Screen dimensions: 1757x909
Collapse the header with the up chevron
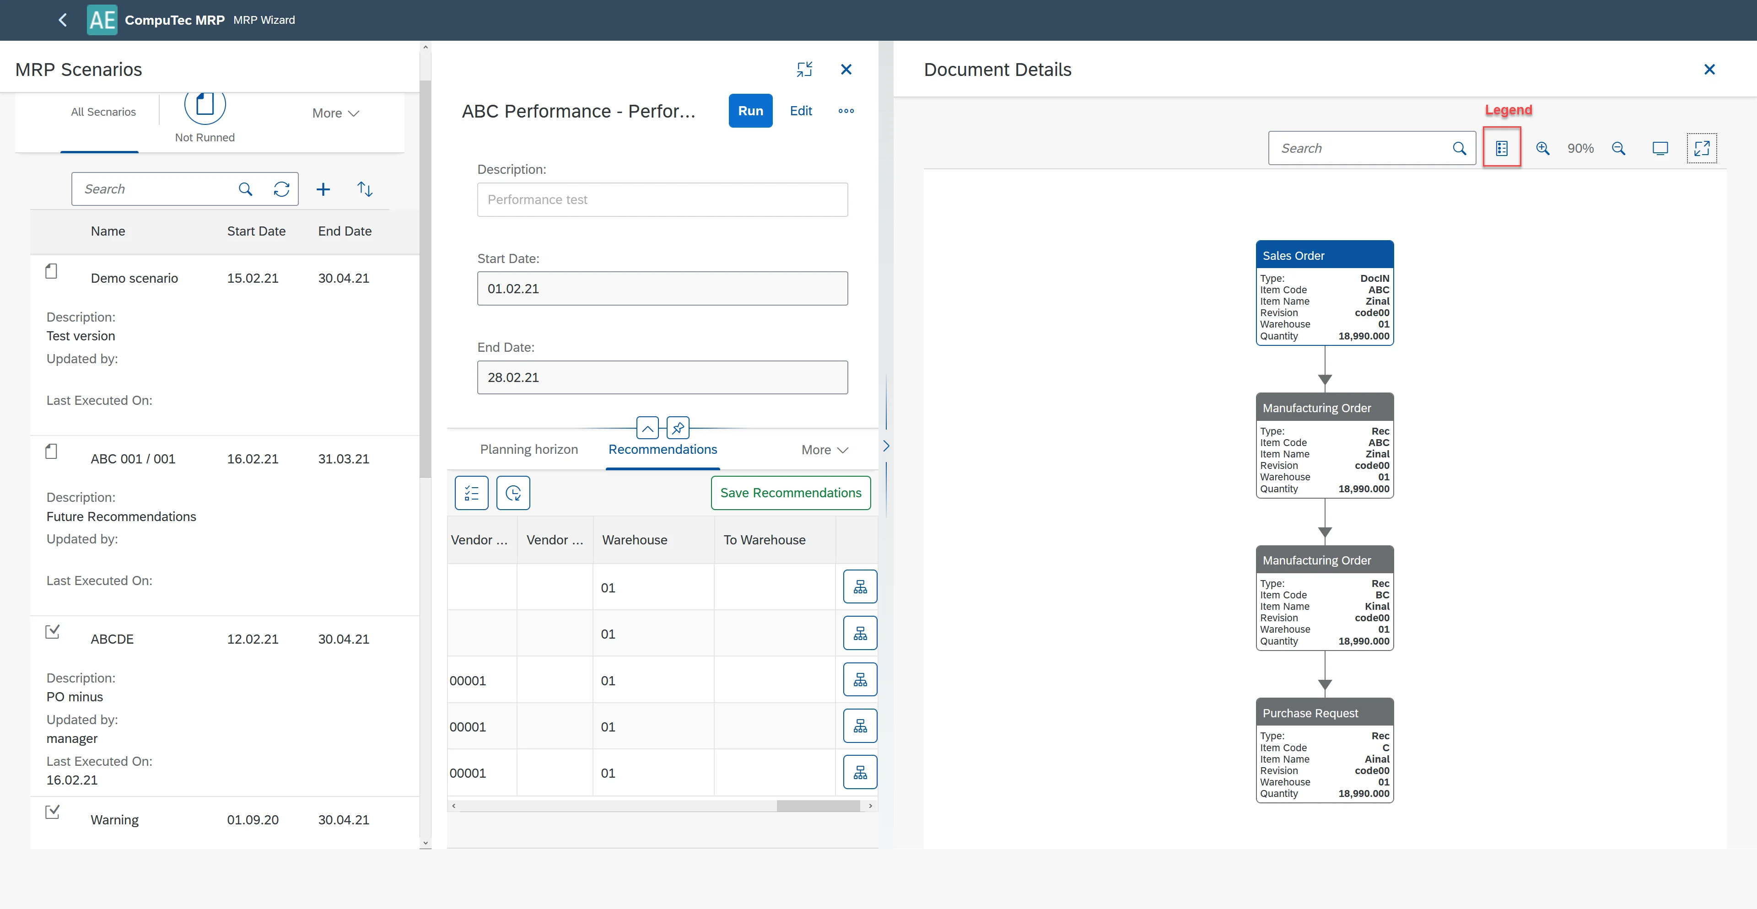pyautogui.click(x=647, y=428)
